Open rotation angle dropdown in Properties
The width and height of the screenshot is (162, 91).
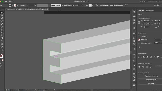(x=149, y=27)
